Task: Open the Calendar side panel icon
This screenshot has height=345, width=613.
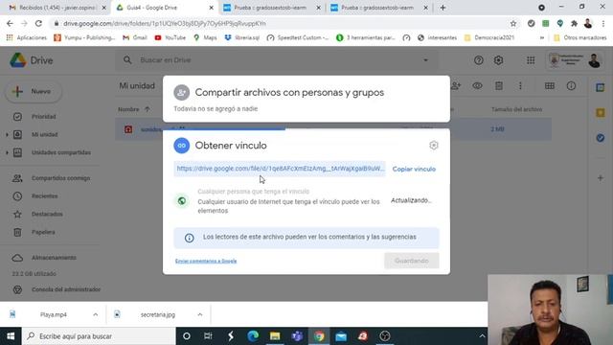Action: click(x=601, y=87)
